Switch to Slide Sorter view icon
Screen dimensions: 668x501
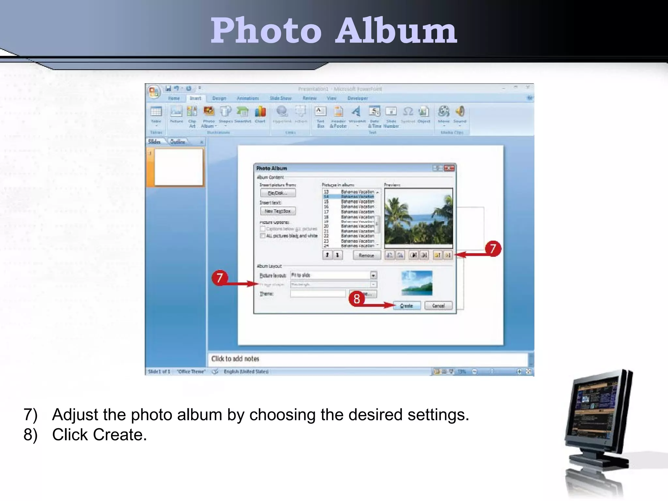(x=444, y=372)
